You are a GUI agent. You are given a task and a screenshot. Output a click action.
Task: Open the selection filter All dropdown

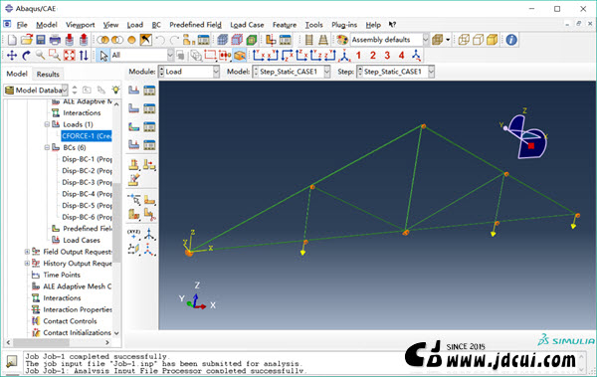point(141,56)
